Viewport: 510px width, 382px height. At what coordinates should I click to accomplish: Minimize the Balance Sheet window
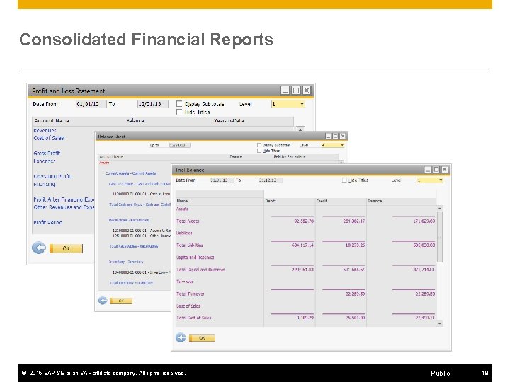coord(328,136)
